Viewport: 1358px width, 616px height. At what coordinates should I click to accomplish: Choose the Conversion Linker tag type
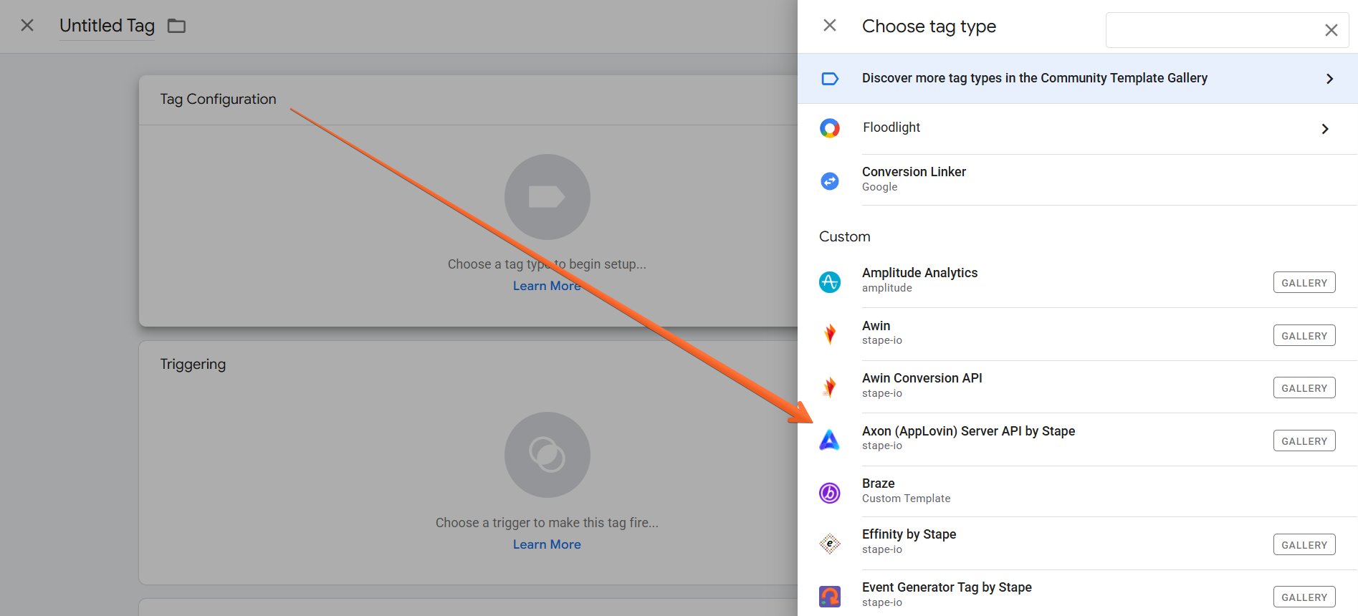[1078, 180]
